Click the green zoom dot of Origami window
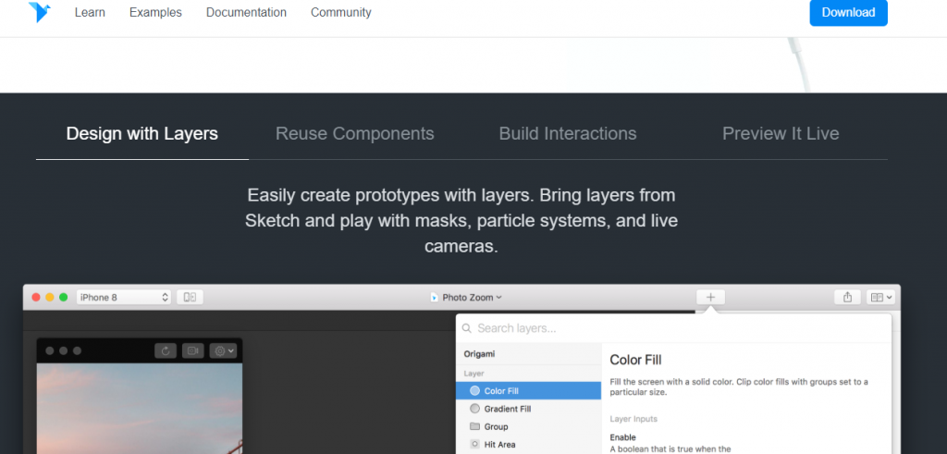The height and width of the screenshot is (454, 947). (x=64, y=297)
